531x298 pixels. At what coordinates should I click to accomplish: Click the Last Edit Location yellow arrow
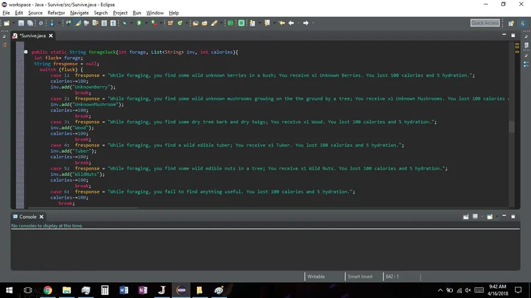coord(281,23)
